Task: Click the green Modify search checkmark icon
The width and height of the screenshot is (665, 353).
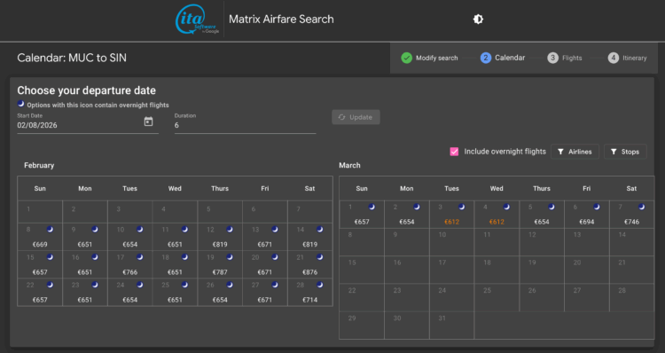Action: tap(406, 58)
